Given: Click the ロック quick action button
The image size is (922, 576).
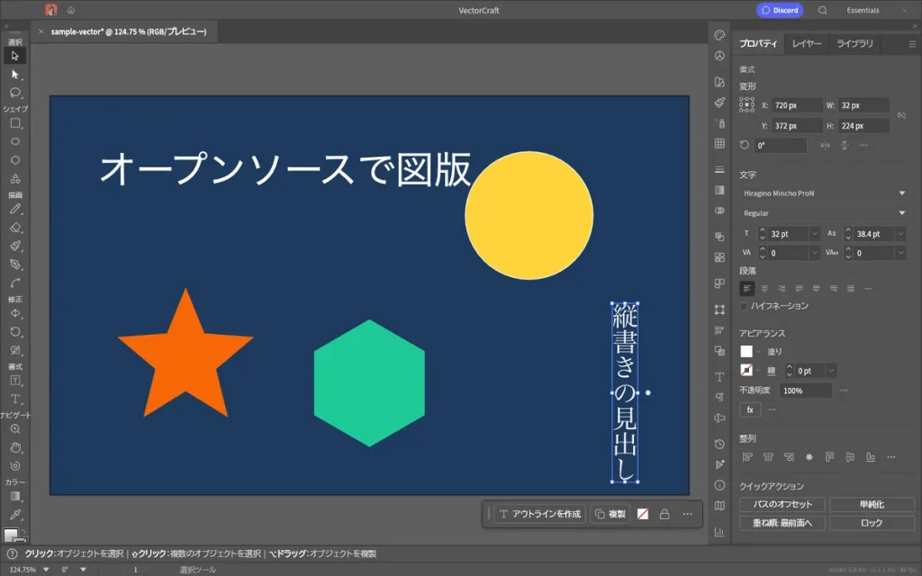Looking at the screenshot, I should 872,523.
